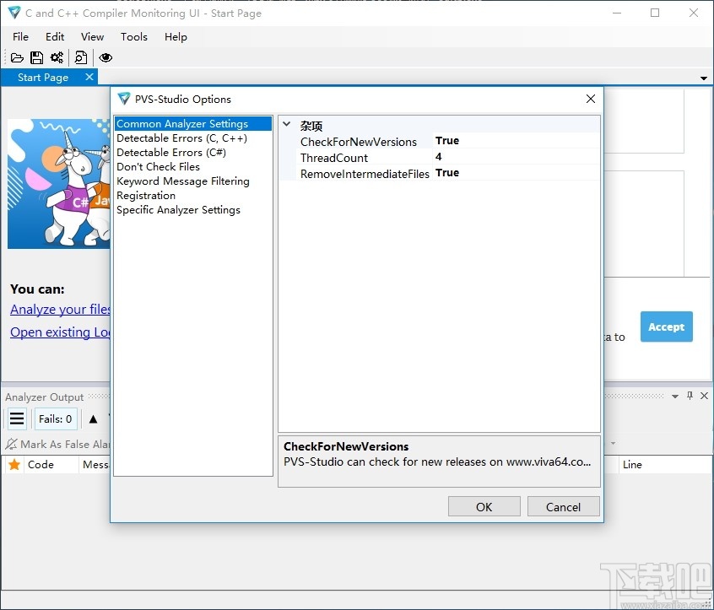Open settings gears toolbar icon
The height and width of the screenshot is (610, 714).
tap(57, 58)
